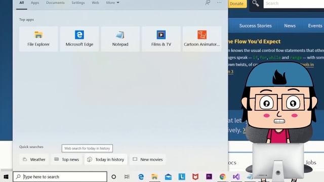Open Films & TV app tile
Image resolution: width=324 pixels, height=182 pixels.
[161, 39]
